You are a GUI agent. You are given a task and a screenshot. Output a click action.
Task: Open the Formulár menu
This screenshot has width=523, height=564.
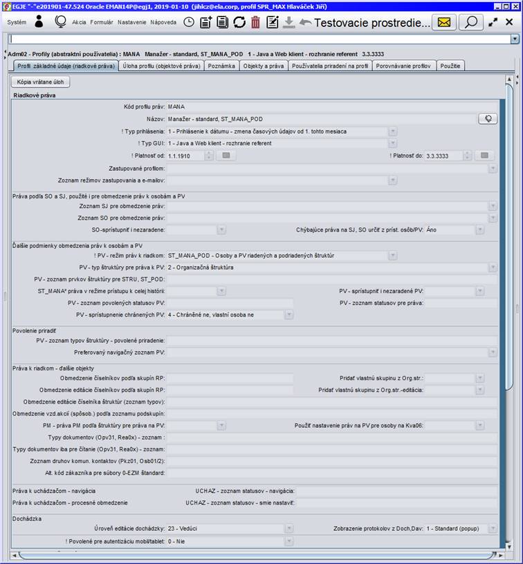[102, 22]
